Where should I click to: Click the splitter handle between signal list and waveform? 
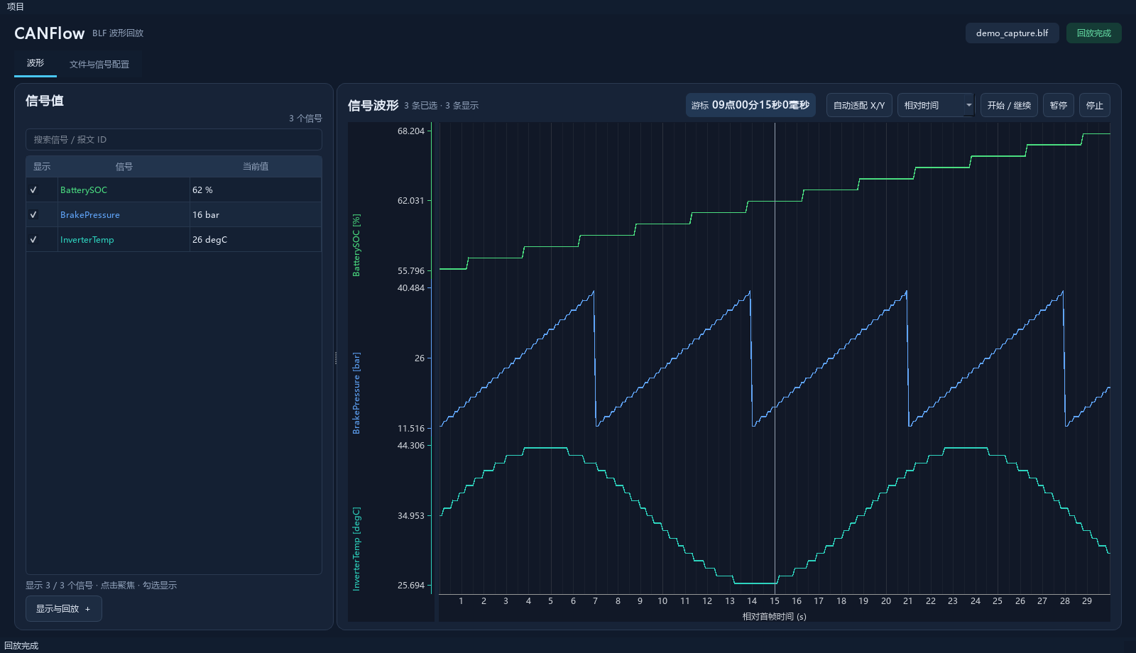click(x=336, y=358)
